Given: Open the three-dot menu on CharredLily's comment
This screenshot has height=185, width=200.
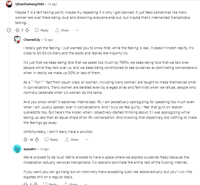Looking at the screenshot, I should (87, 139).
